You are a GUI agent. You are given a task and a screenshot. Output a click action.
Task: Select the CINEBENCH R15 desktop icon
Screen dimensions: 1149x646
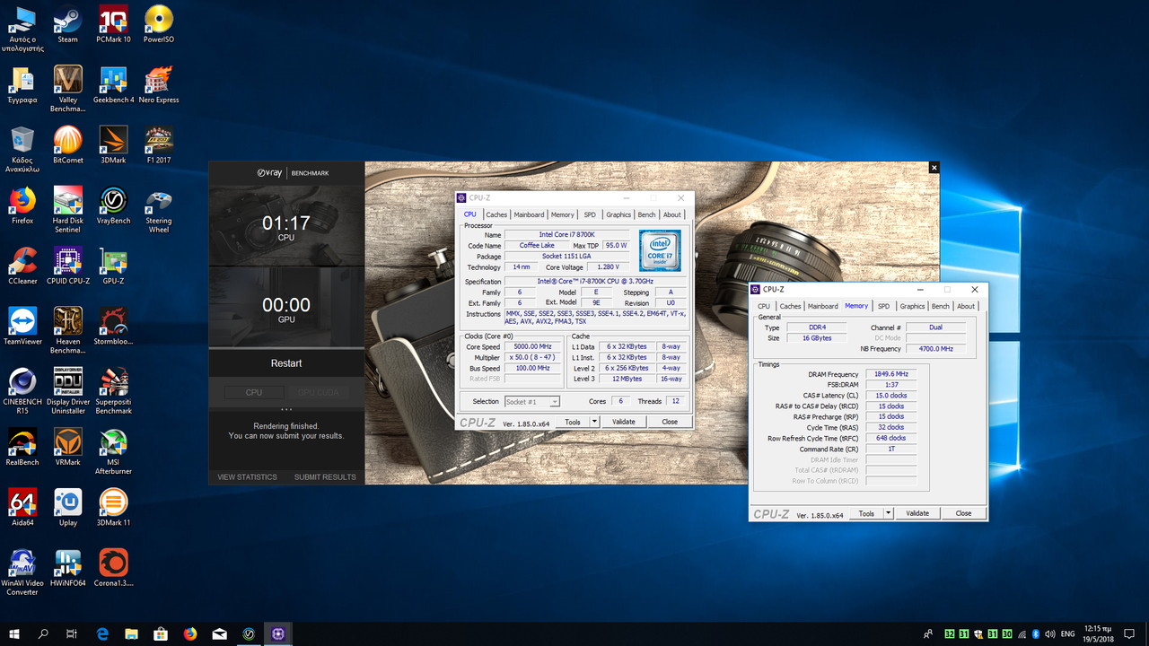22,391
